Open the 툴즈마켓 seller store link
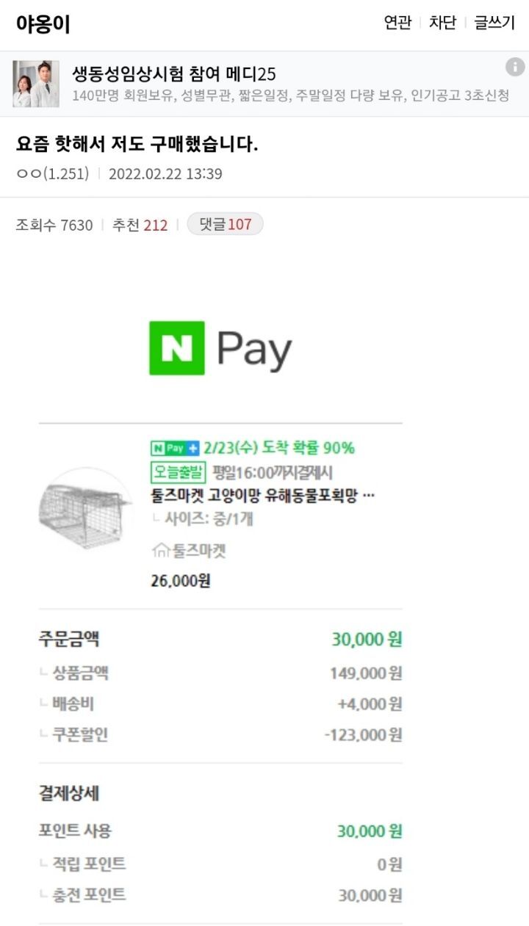 198,550
